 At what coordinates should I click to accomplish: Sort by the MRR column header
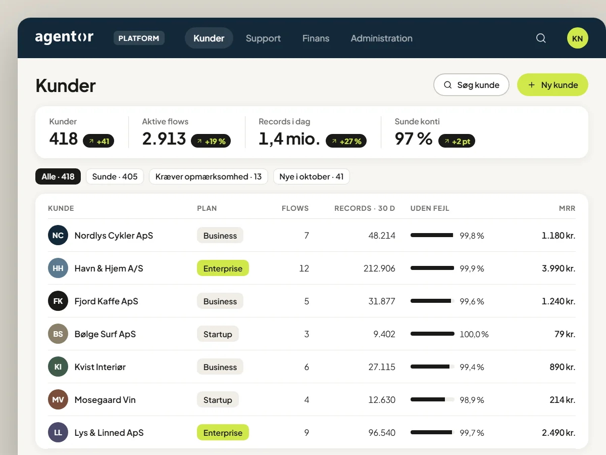coord(567,208)
